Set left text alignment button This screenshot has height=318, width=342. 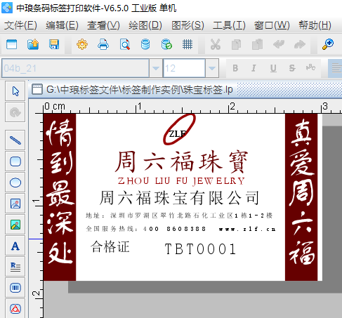335,68
